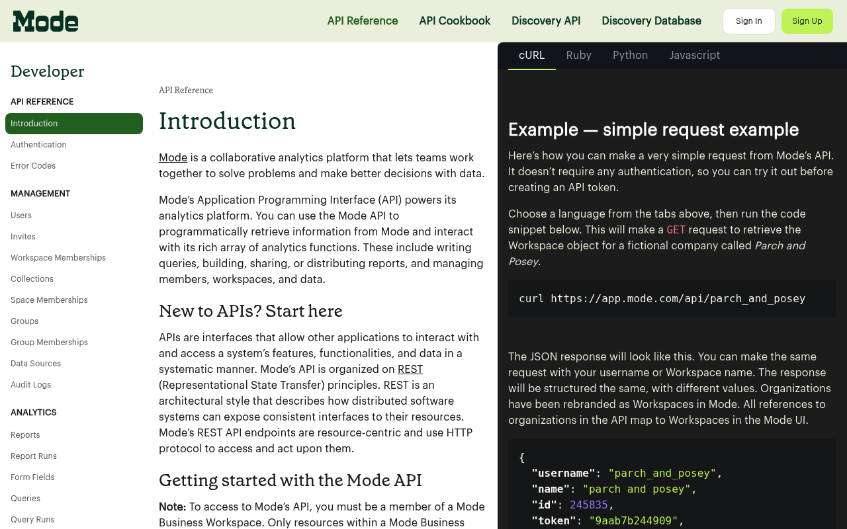Click the Developer sidebar title
847x529 pixels.
(x=48, y=71)
